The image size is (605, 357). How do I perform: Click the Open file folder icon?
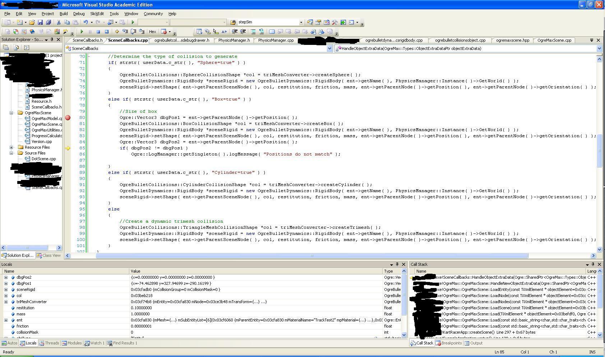tap(32, 22)
